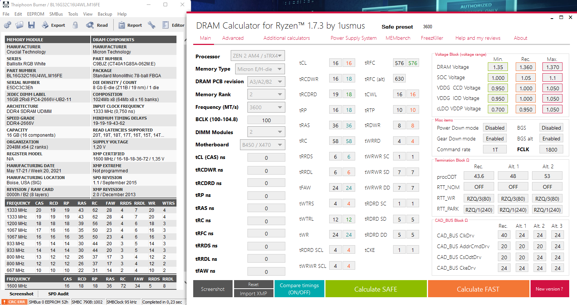This screenshot has height=305, width=577.
Task: Open the DIMM Modules dropdown
Action: tap(266, 132)
